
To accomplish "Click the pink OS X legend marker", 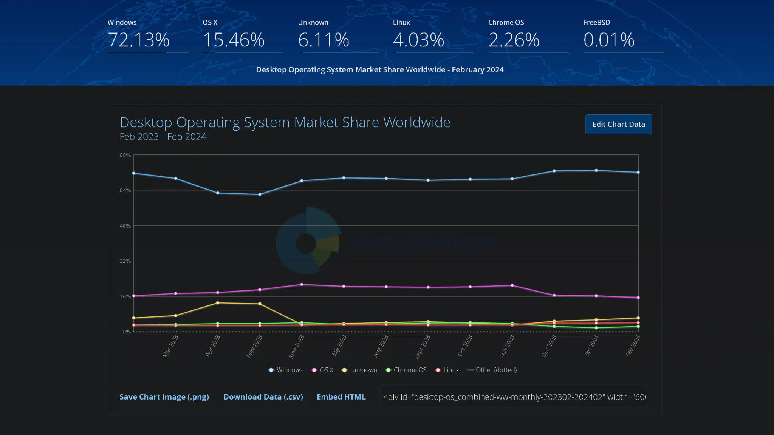I will tap(314, 370).
